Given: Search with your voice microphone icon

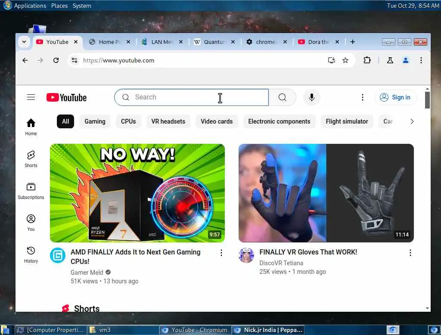Looking at the screenshot, I should [312, 97].
